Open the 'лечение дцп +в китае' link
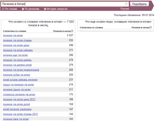The image size is (156, 122). point(15,55)
